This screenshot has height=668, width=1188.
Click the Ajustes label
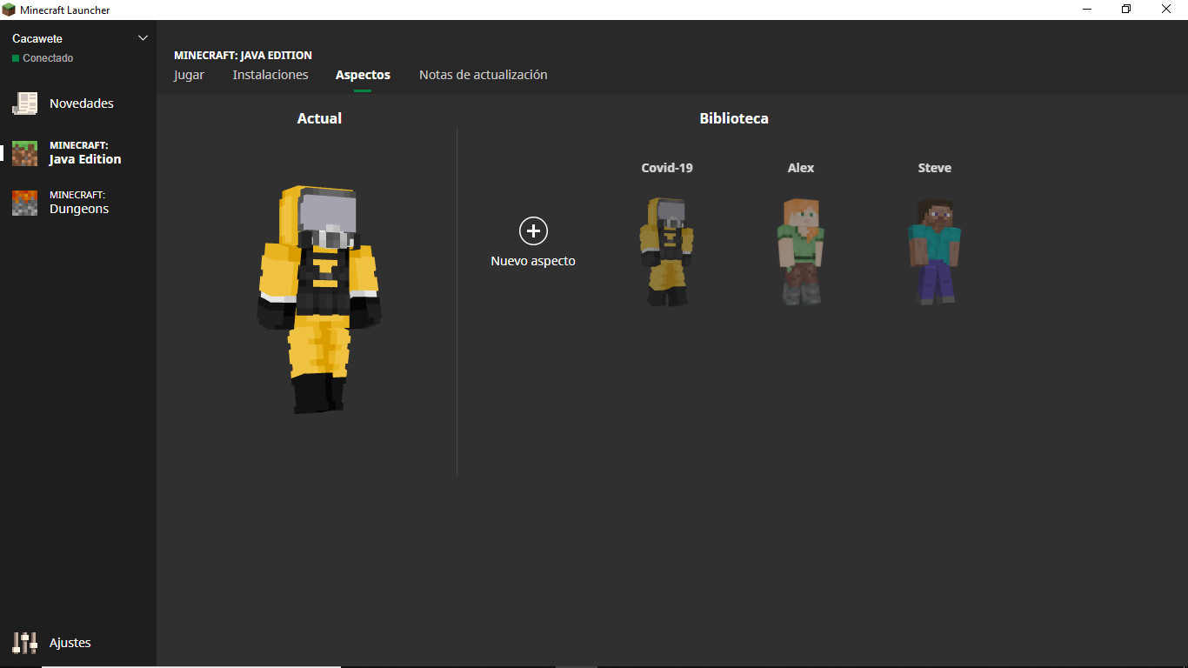(70, 643)
